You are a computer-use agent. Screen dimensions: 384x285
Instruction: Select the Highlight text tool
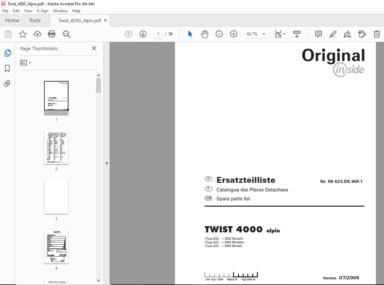pos(333,34)
